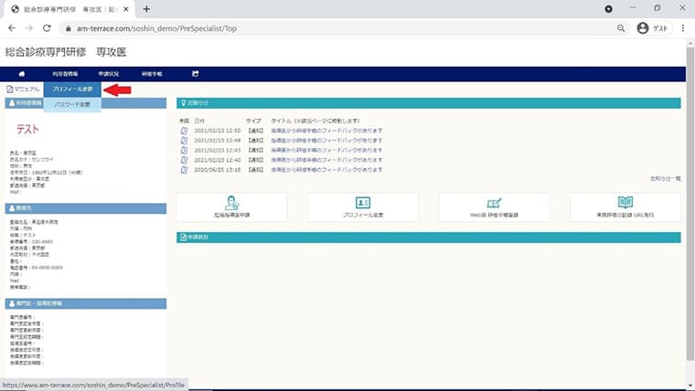Open the doctor icon card 担当指導医申請
The width and height of the screenshot is (695, 391).
point(231,207)
